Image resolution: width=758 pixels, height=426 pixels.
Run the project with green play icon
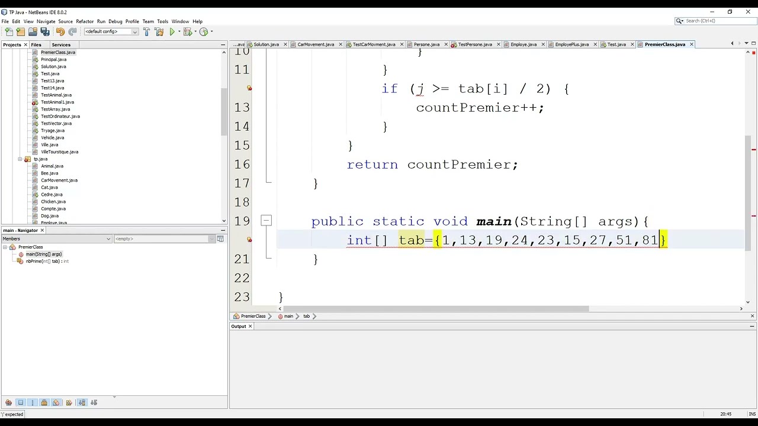(x=172, y=32)
